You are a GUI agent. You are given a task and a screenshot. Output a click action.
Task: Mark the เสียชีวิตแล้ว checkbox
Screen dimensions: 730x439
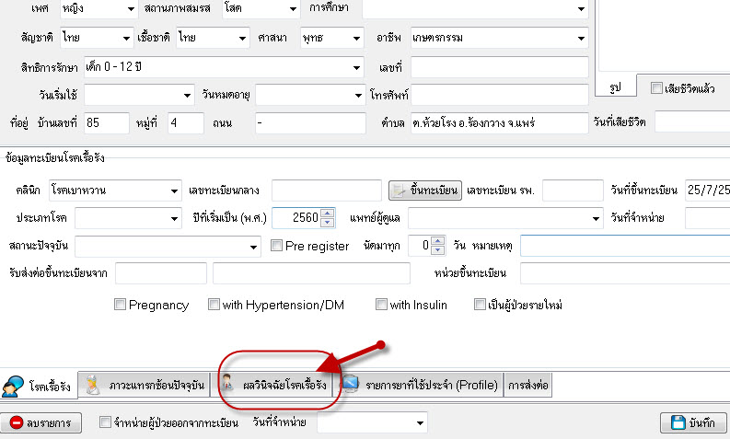pyautogui.click(x=656, y=88)
